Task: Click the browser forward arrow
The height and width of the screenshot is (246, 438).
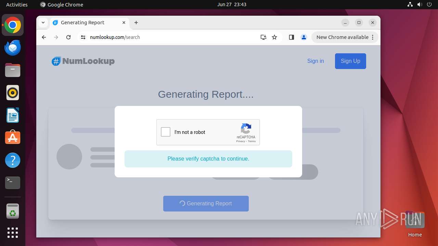Action: coord(56,37)
